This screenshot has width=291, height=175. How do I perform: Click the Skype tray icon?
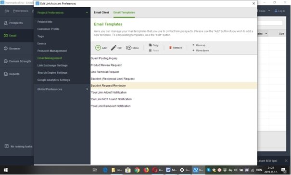(208, 170)
